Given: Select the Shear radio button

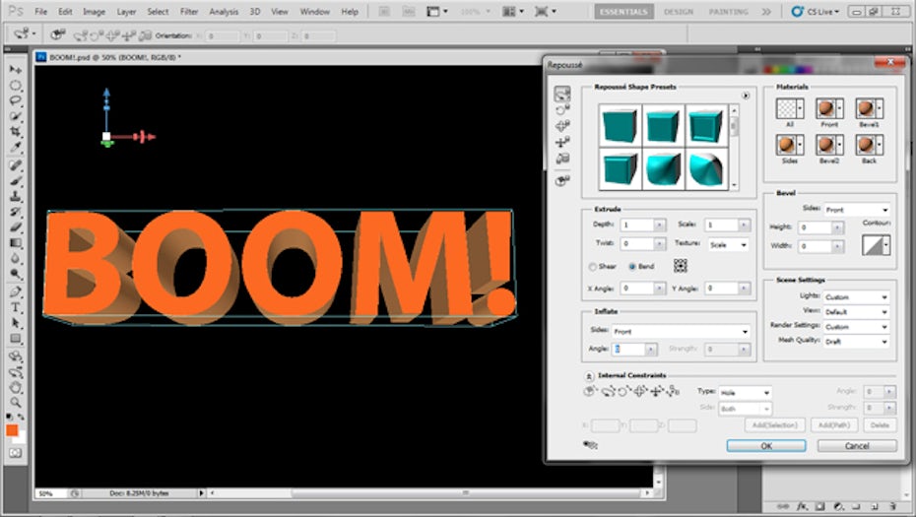Looking at the screenshot, I should tap(593, 267).
